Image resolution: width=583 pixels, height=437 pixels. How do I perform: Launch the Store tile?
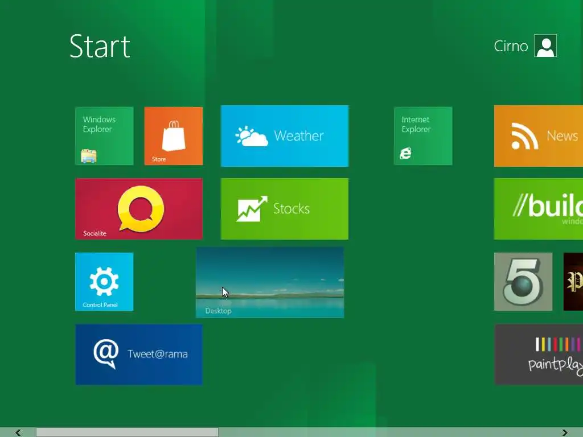pyautogui.click(x=173, y=136)
